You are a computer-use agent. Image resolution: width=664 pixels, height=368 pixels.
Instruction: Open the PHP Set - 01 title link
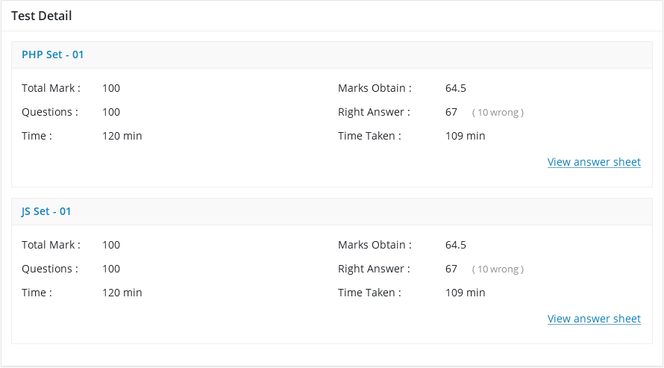coord(52,54)
